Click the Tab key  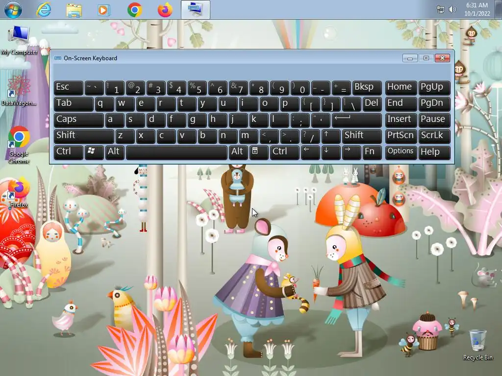[74, 104]
